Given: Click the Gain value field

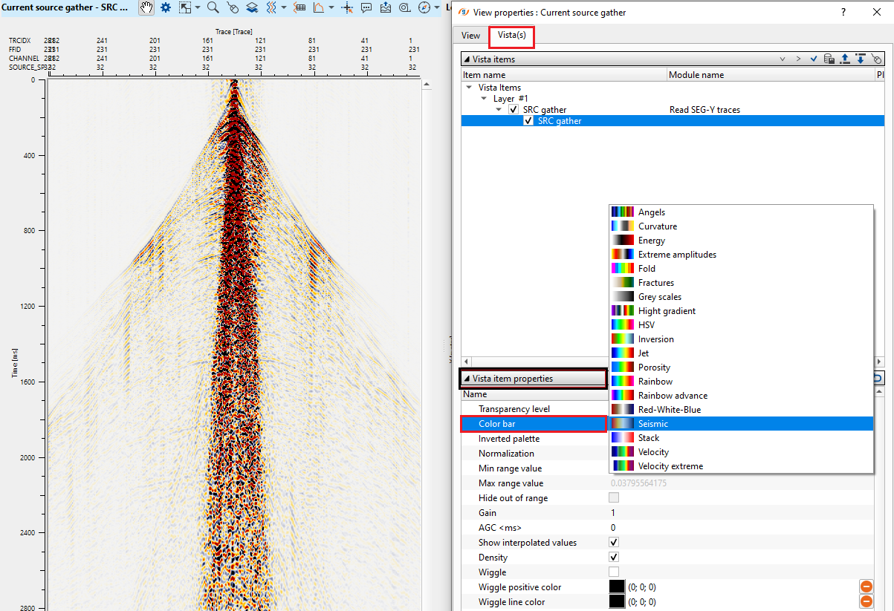Looking at the screenshot, I should point(669,513).
